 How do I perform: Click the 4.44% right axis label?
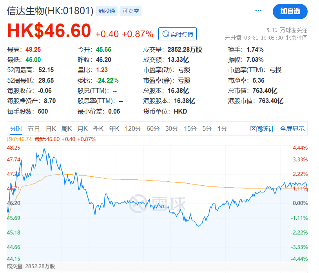[300, 148]
